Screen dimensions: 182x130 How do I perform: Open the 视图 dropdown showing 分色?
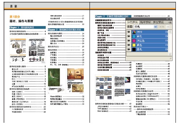pos(146,27)
